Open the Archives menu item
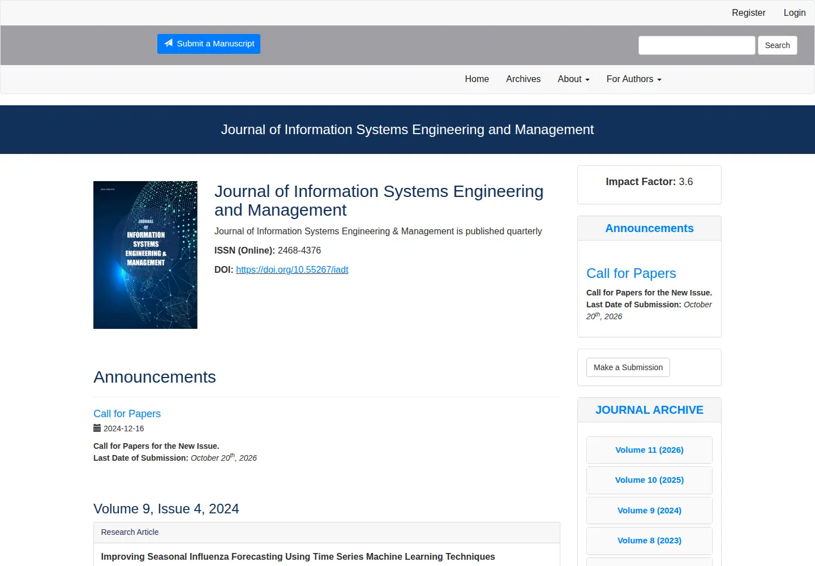 (523, 79)
